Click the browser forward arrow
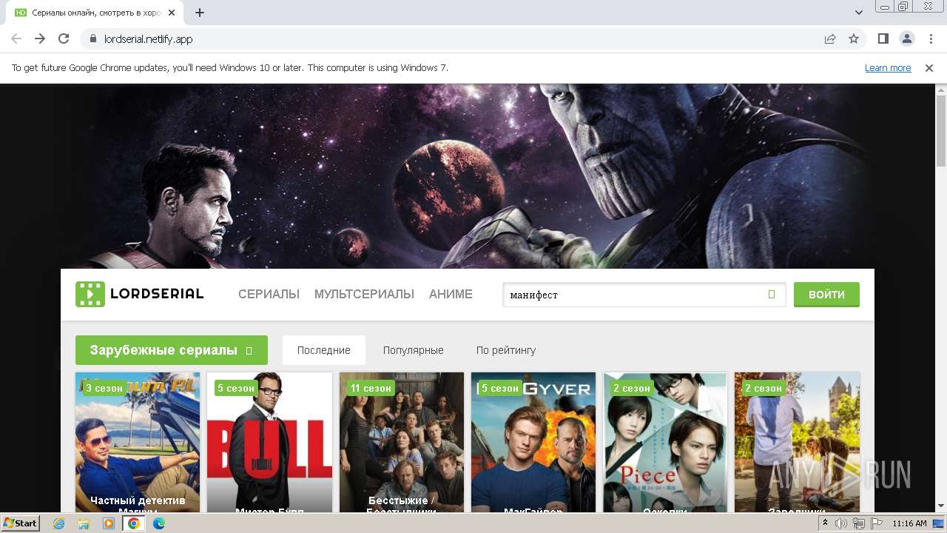Image resolution: width=947 pixels, height=533 pixels. [x=40, y=38]
